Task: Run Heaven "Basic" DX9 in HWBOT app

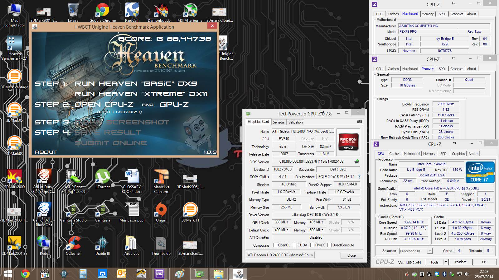Action: pos(136,84)
